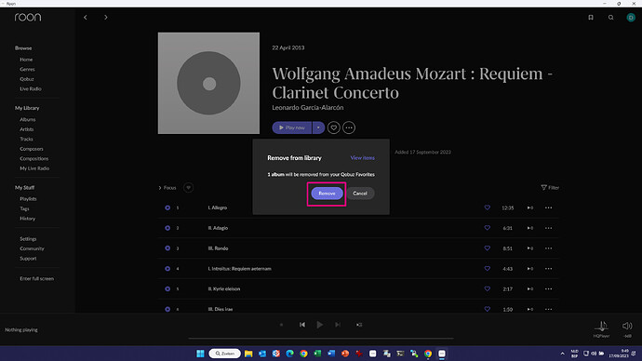Confirm with the Remove button
Viewport: 642px width, 361px height.
327,194
